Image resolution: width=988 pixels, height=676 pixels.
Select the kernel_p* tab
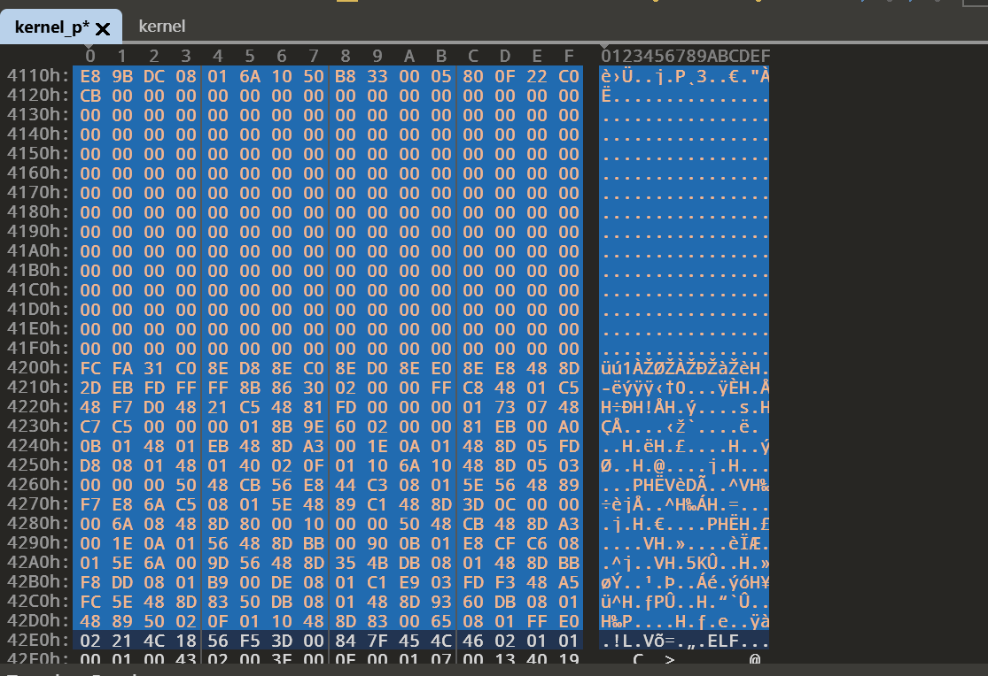[51, 27]
